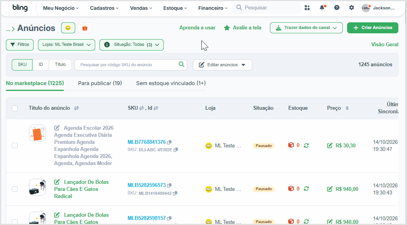This screenshot has height=225, width=407.
Task: Select search by Título option
Action: click(60, 65)
